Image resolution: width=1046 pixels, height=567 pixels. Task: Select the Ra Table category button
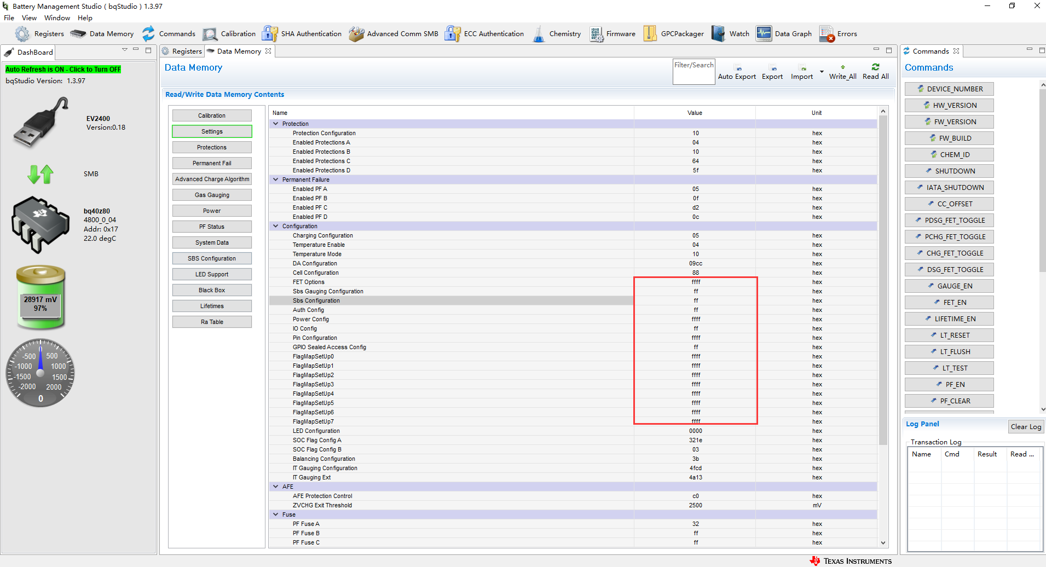pos(212,322)
